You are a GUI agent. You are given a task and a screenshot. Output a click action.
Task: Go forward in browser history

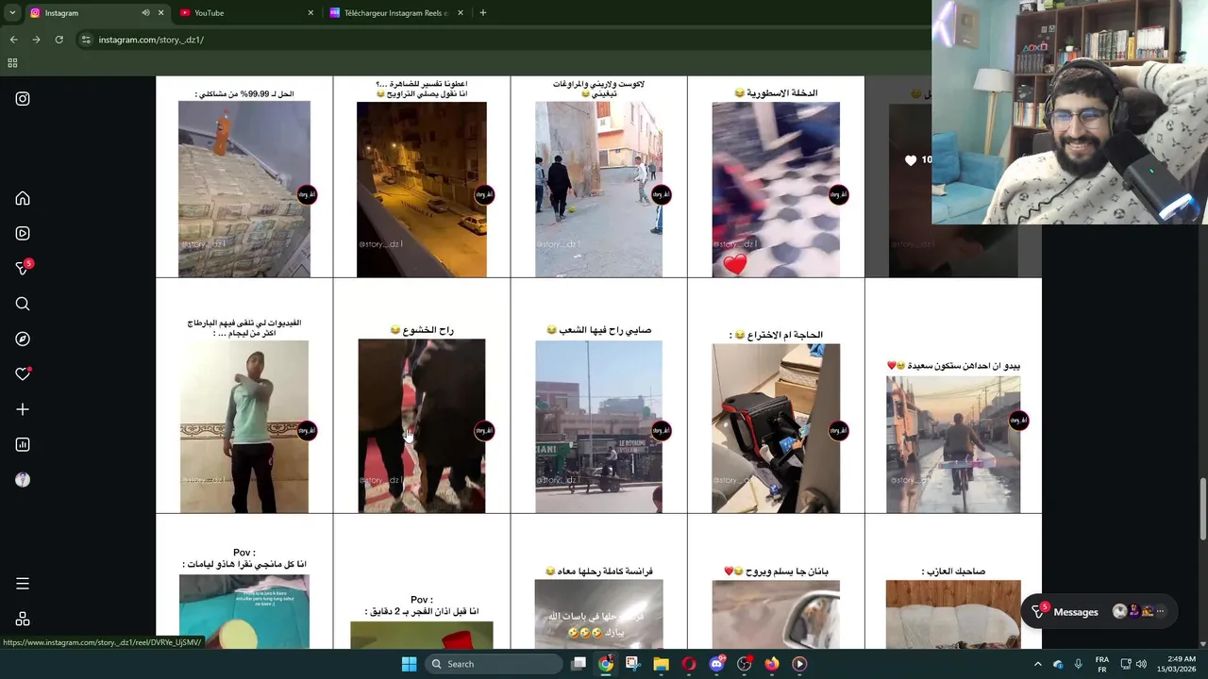36,40
